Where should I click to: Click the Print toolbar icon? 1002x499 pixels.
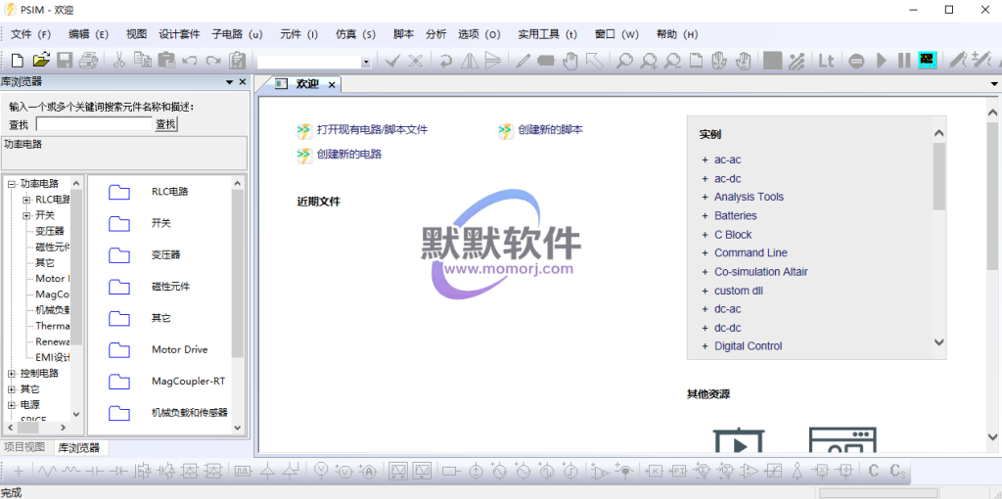point(87,61)
